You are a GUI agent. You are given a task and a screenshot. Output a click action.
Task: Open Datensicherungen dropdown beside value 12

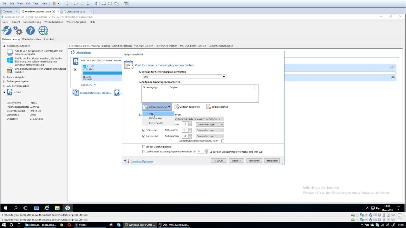click(210, 124)
